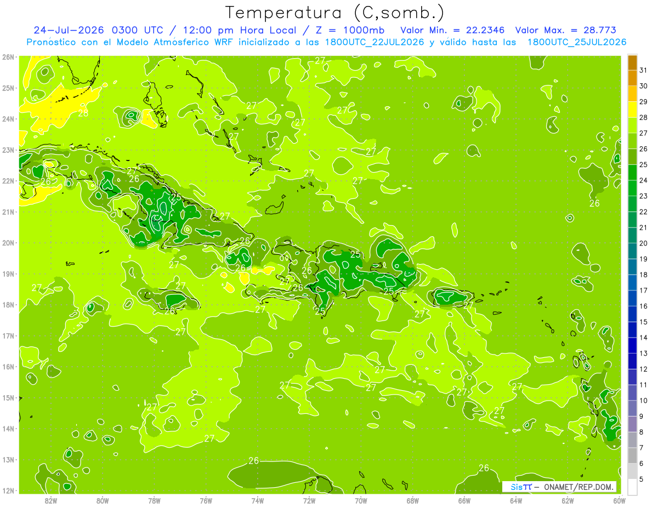Select the legend swatch between 24 and 25
The image size is (658, 508).
pos(632,173)
